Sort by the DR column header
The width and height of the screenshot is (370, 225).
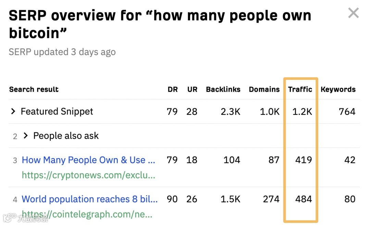173,89
